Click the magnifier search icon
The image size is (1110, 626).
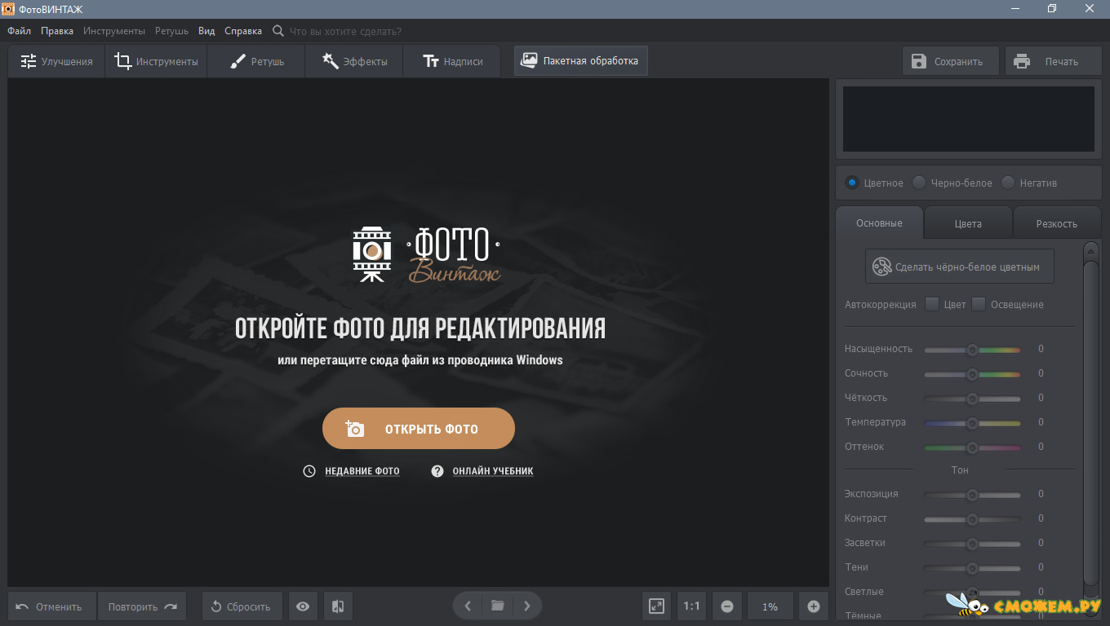(x=278, y=31)
